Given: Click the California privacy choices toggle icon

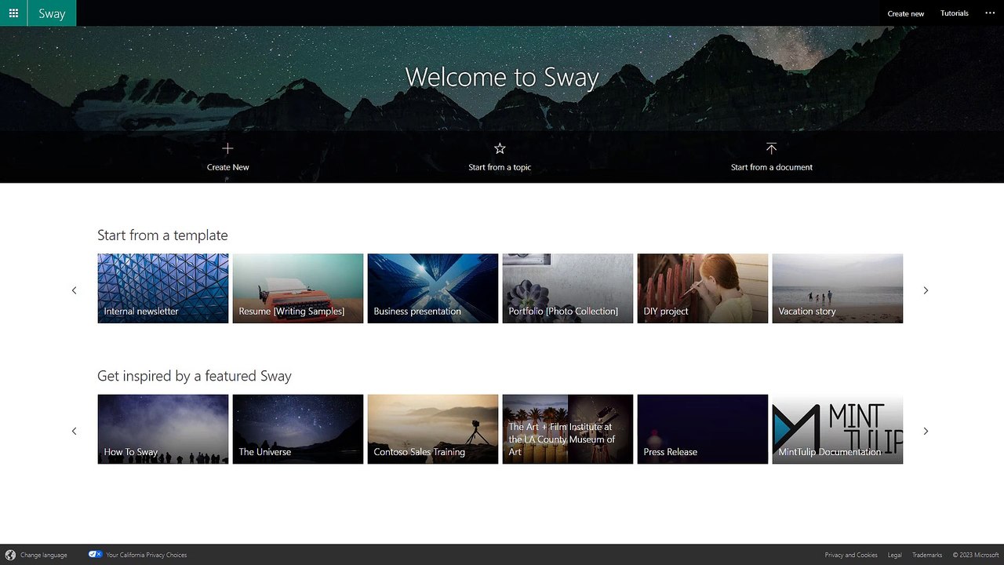Looking at the screenshot, I should coord(96,554).
